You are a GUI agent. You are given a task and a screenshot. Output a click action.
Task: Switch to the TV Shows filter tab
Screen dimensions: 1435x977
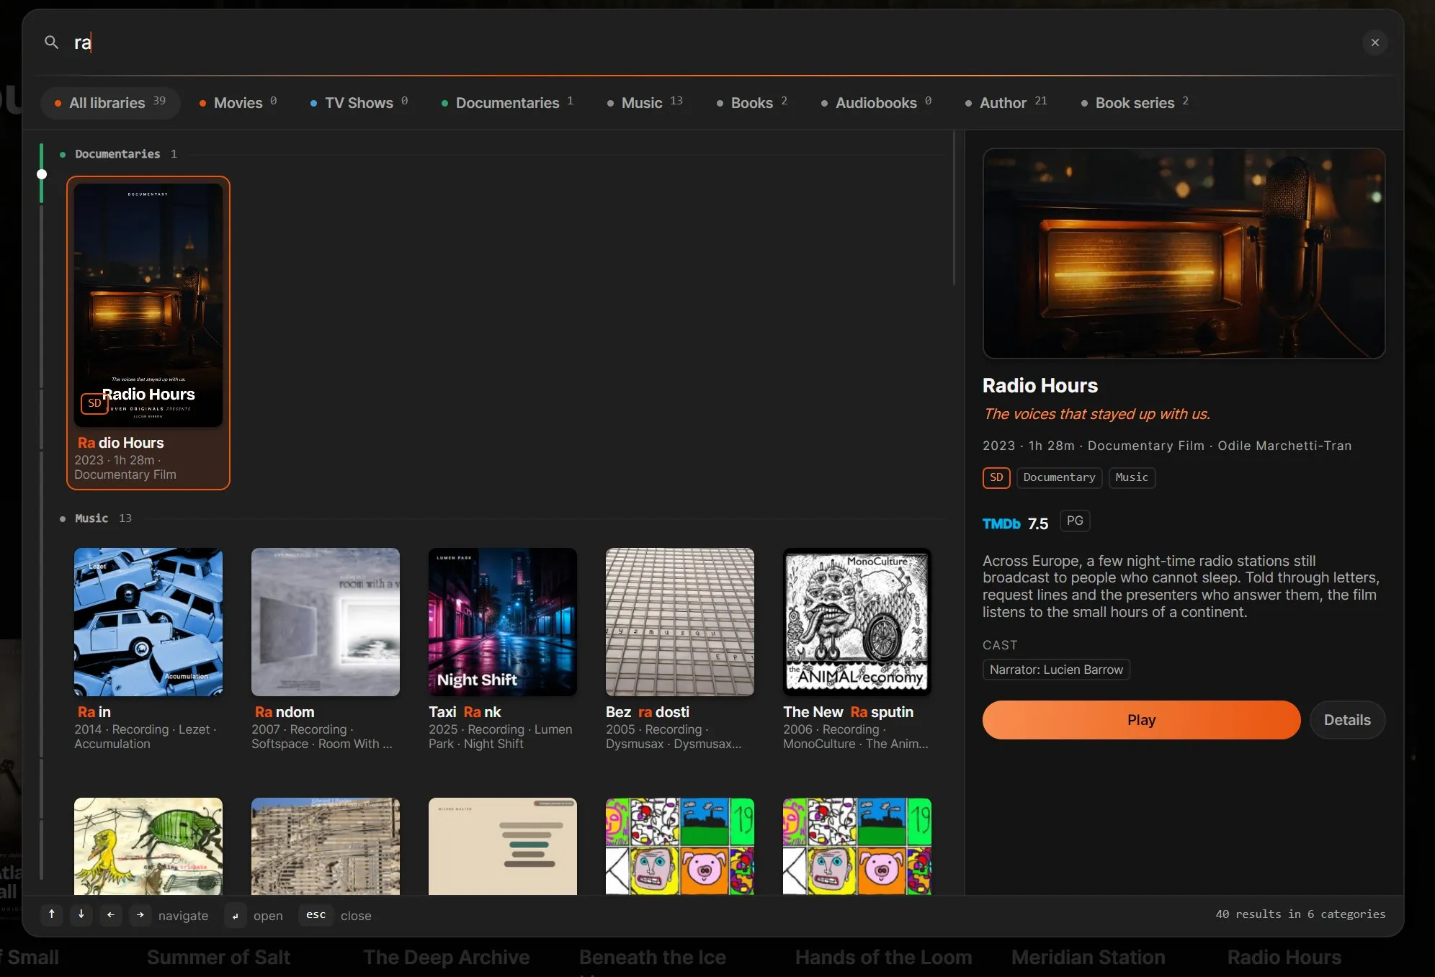(x=359, y=103)
